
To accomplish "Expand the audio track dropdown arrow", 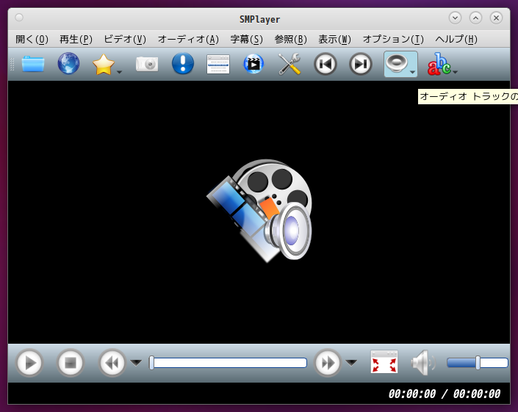I will coord(413,72).
